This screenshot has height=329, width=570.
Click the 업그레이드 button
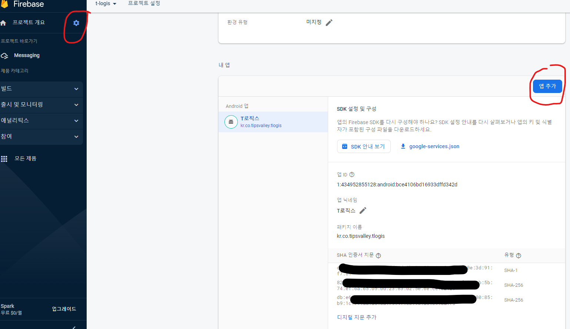coord(64,309)
